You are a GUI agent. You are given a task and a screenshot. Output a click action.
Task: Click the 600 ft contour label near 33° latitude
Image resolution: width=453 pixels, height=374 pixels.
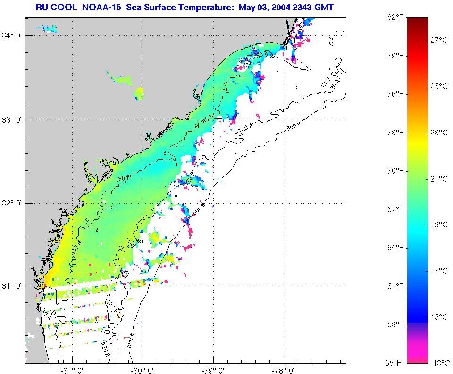pyautogui.click(x=294, y=127)
